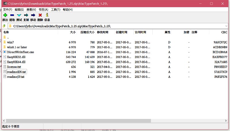Click the packed size 160 196

click(90, 62)
